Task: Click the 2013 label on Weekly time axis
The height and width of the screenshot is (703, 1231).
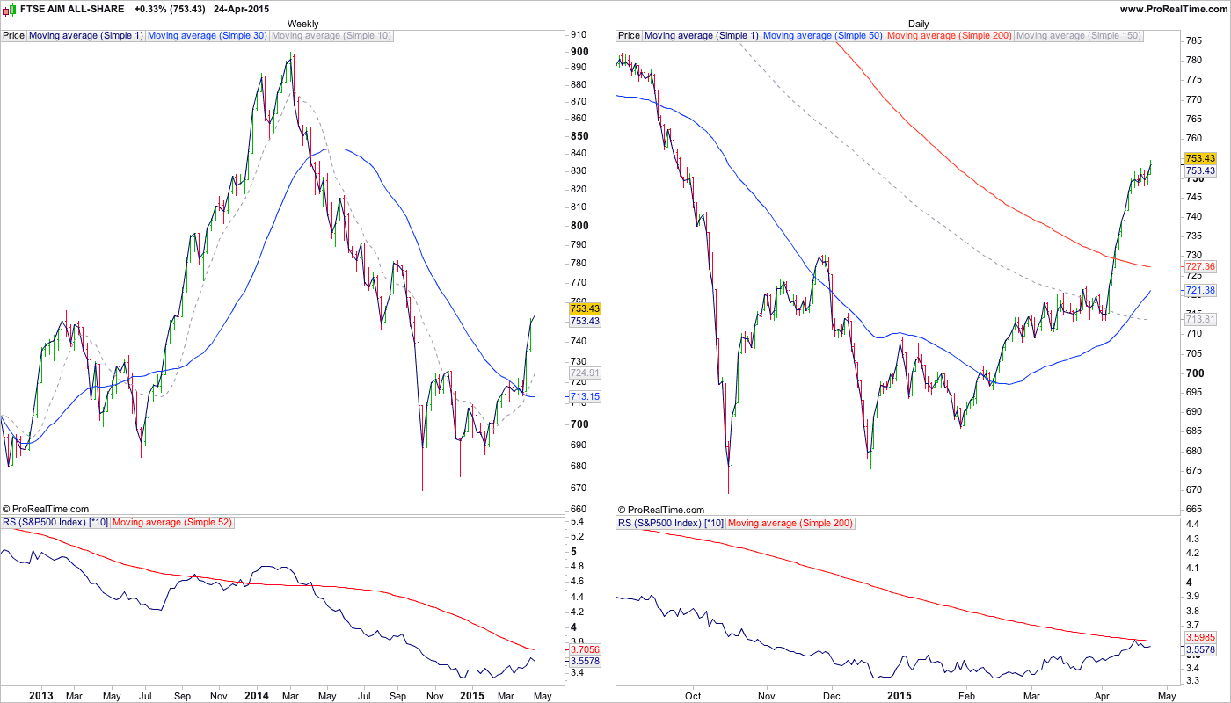Action: coord(41,696)
